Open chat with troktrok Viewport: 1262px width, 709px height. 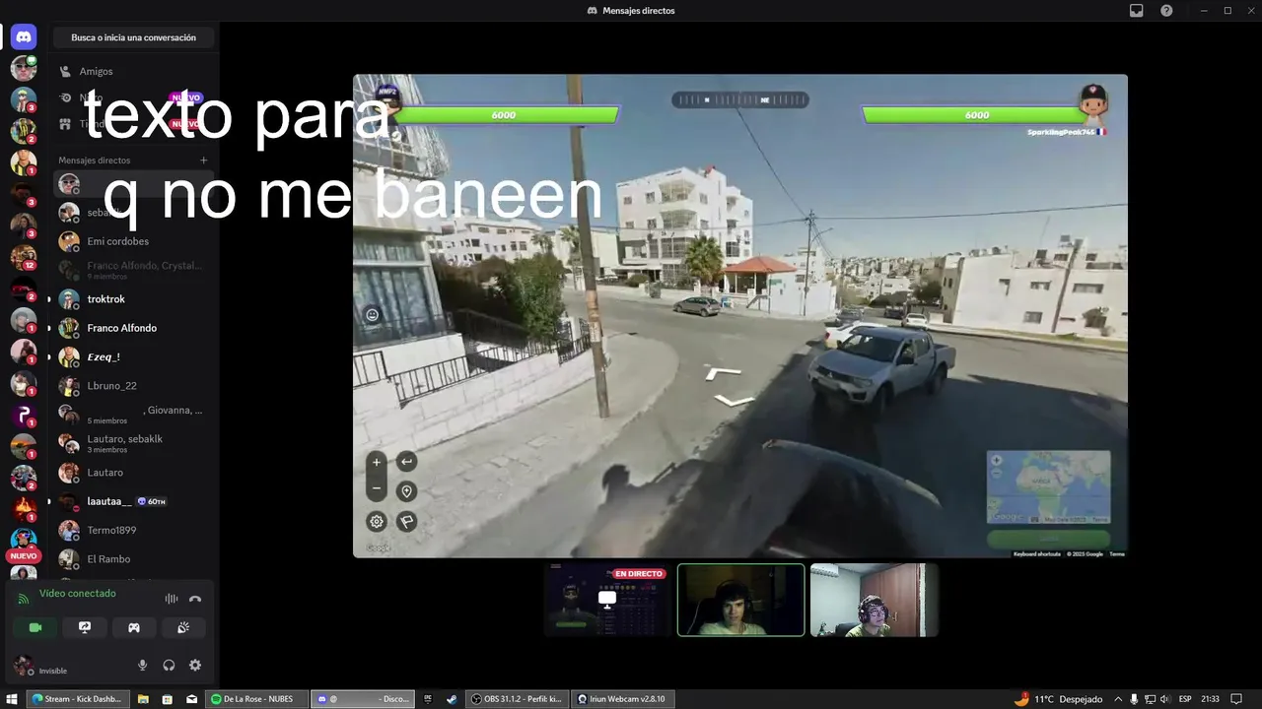click(133, 299)
